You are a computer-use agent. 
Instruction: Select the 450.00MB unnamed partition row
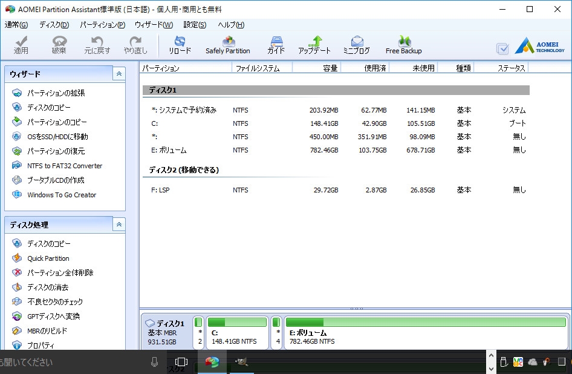pos(336,137)
